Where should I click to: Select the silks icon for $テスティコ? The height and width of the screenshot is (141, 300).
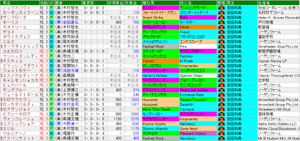coord(221,61)
